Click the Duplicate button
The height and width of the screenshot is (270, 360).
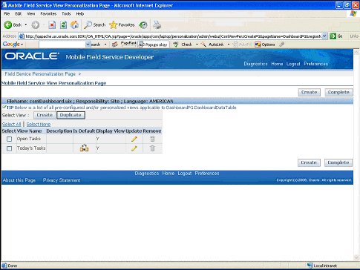71,115
